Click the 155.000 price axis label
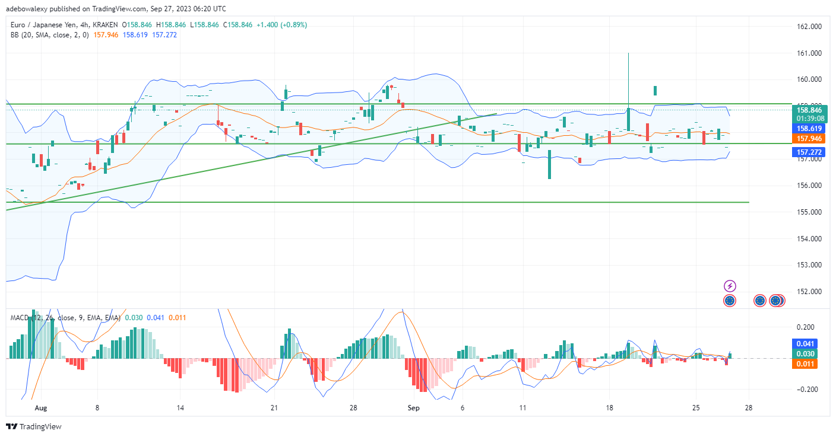836x437 pixels. coord(809,212)
